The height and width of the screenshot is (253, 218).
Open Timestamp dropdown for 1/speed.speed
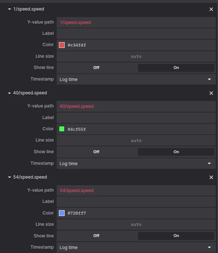136,79
